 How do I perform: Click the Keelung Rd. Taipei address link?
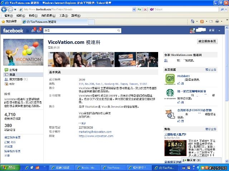[113, 84]
